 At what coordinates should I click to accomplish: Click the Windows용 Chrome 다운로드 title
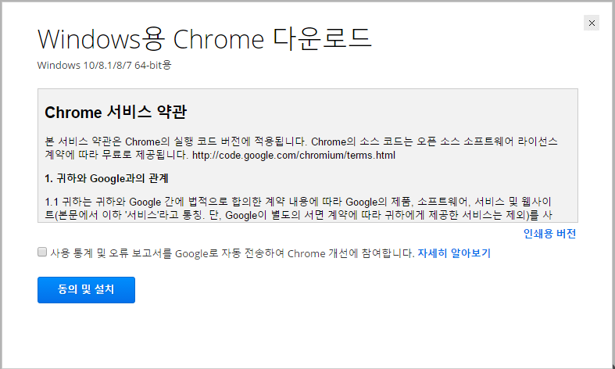(204, 38)
